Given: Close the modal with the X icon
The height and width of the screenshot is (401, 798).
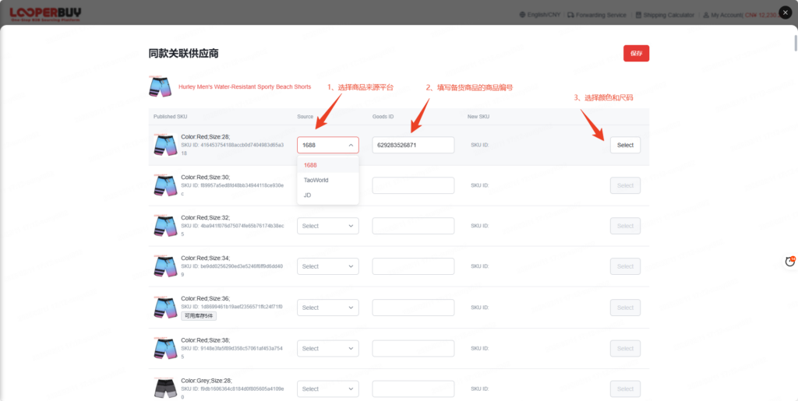Looking at the screenshot, I should tap(785, 13).
